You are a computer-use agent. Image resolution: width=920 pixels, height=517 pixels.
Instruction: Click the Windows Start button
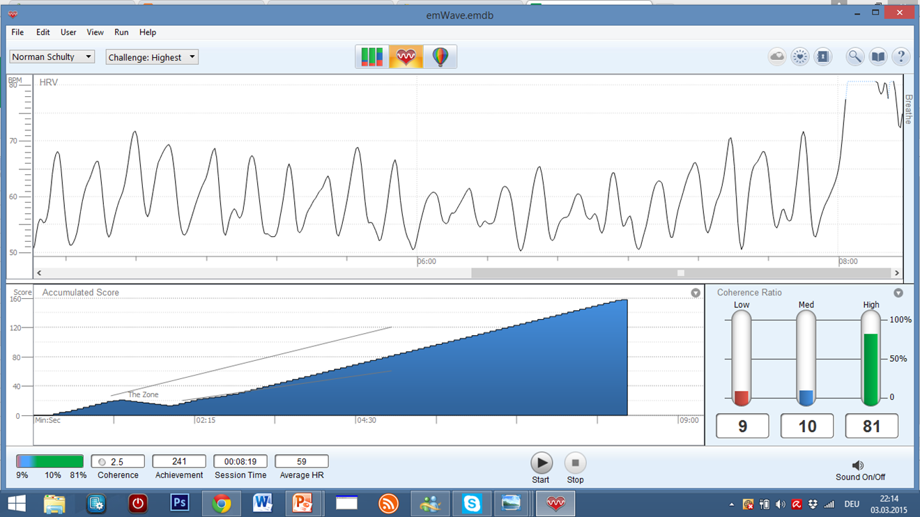tap(17, 503)
